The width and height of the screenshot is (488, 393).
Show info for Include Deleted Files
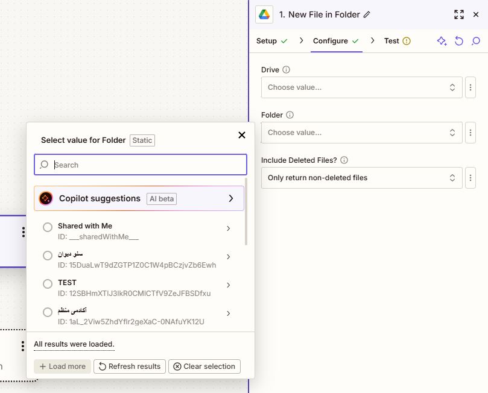coord(344,160)
